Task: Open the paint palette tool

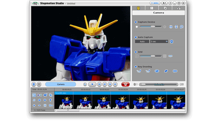Action: pyautogui.click(x=45, y=95)
